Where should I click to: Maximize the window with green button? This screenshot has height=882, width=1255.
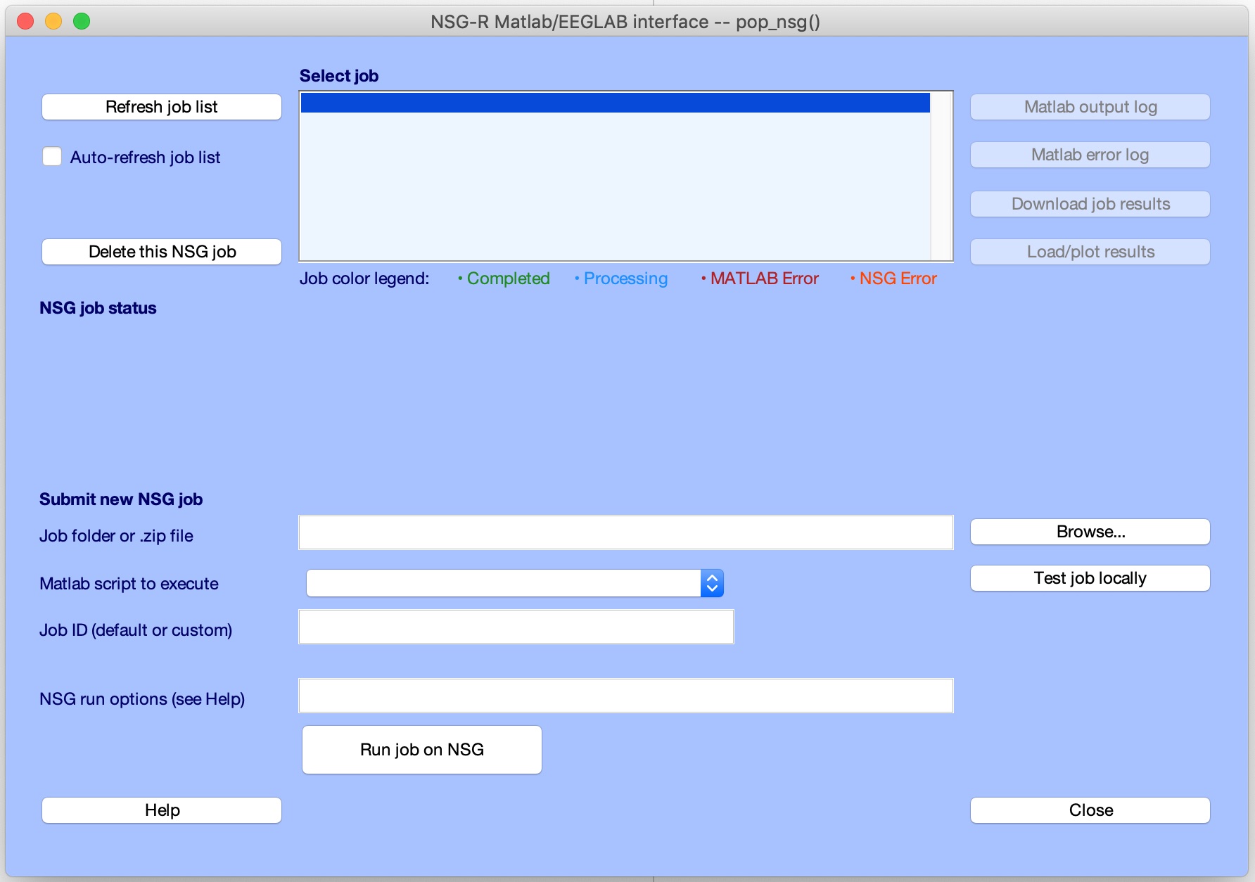click(82, 21)
